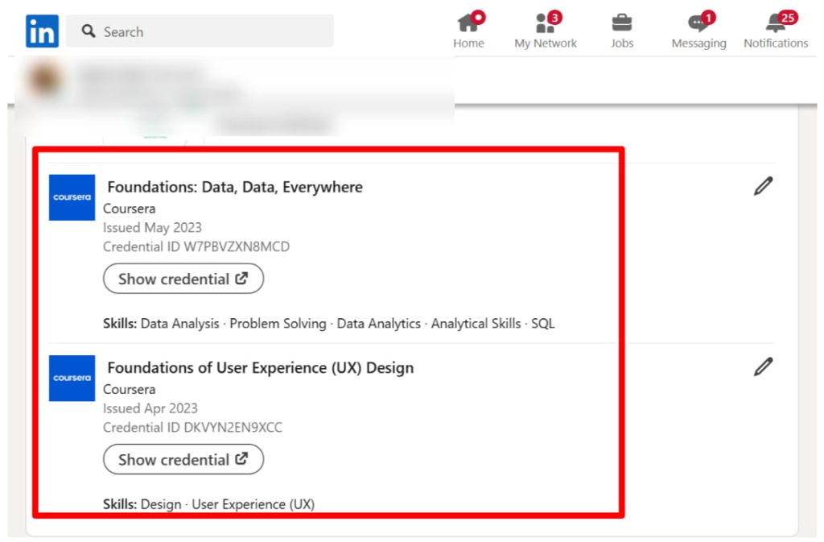Click the magnifier icon in search bar
Screen dimensions: 824x542
89,31
